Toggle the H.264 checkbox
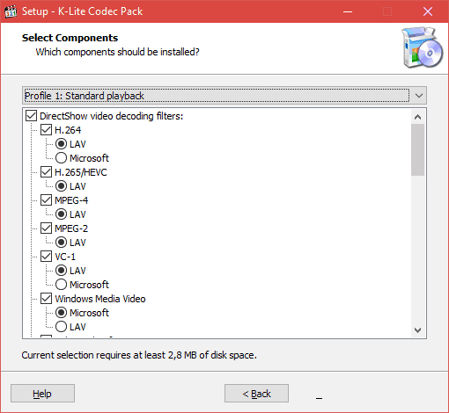 (46, 130)
